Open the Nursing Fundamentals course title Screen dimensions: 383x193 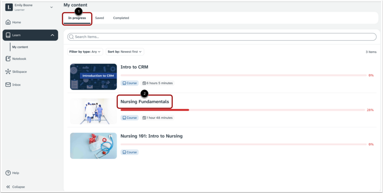[x=145, y=101]
